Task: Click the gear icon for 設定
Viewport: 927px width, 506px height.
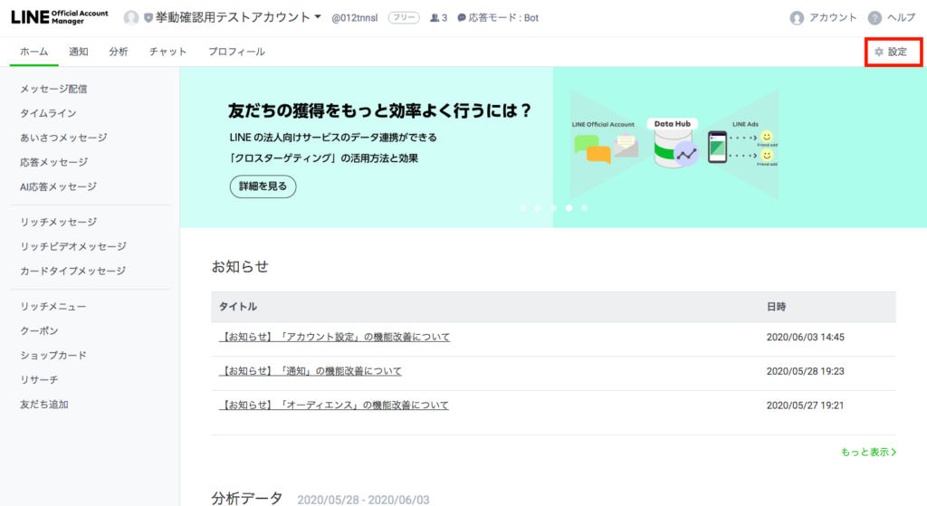Action: point(879,52)
